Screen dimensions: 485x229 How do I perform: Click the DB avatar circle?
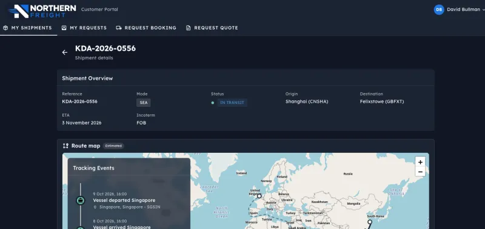tap(439, 10)
